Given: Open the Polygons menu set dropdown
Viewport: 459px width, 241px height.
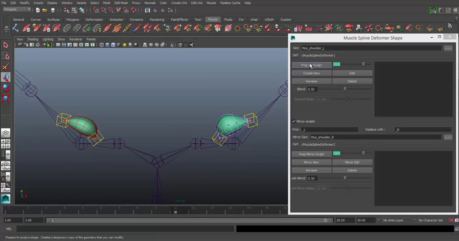Looking at the screenshot, I should click(x=16, y=9).
